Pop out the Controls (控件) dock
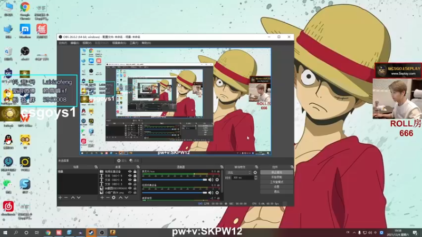This screenshot has width=422, height=237. [292, 167]
